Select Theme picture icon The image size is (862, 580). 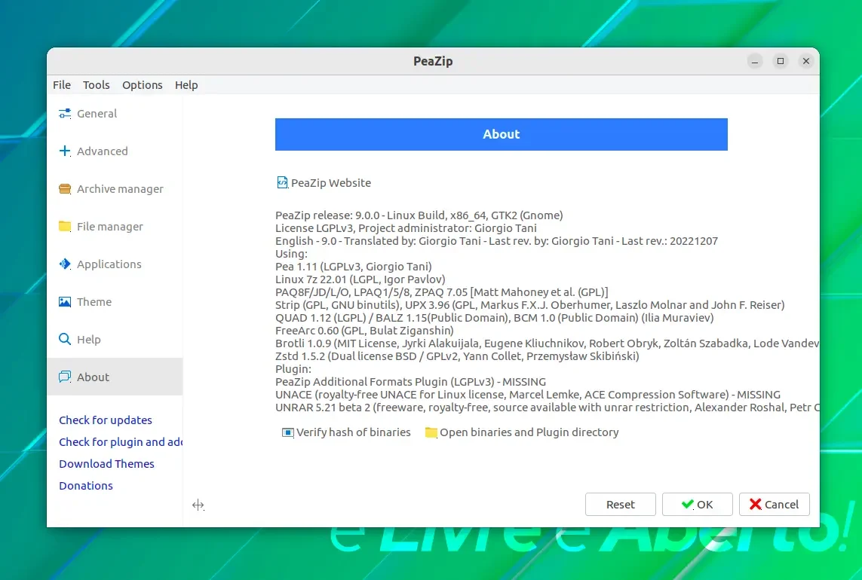(x=65, y=301)
